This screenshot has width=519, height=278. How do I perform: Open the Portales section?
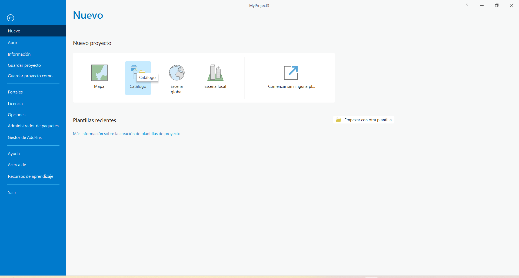coord(15,92)
